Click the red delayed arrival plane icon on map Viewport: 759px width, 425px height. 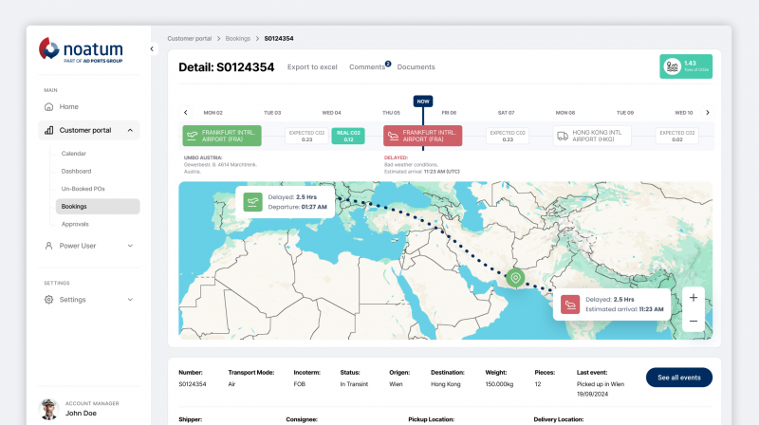pos(570,305)
